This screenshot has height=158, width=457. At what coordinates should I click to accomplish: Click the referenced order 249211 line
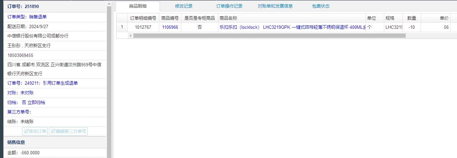[x=43, y=83]
